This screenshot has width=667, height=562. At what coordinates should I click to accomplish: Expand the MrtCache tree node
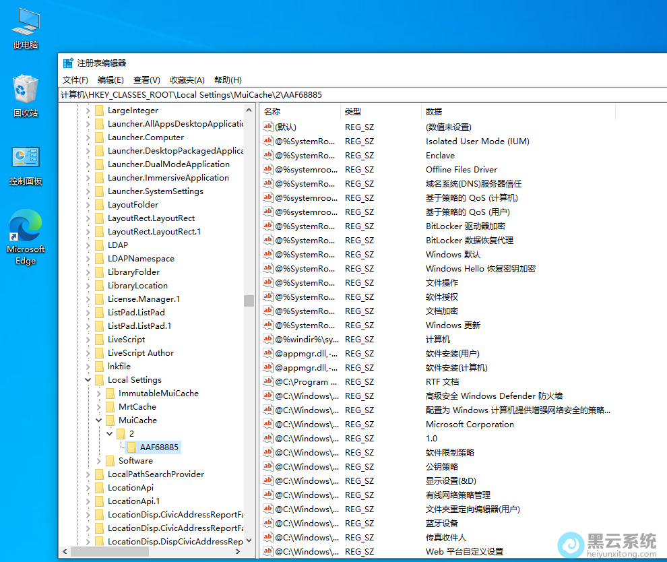tap(98, 406)
